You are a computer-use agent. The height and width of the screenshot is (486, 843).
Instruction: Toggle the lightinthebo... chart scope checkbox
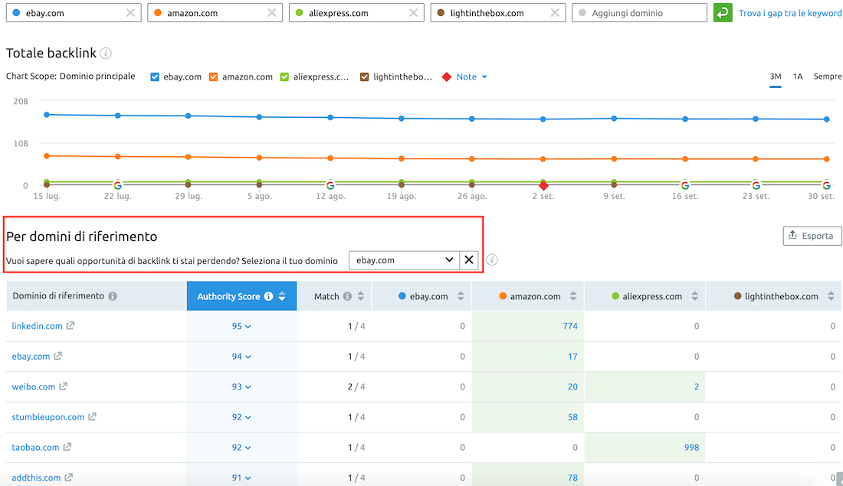tap(365, 77)
